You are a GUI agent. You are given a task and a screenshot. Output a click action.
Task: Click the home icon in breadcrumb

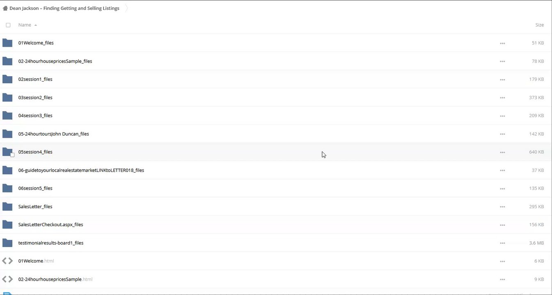(5, 8)
